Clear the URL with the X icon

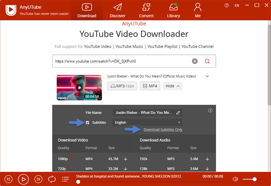click(x=194, y=61)
